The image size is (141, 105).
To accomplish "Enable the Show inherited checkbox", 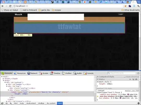I will (125, 76).
